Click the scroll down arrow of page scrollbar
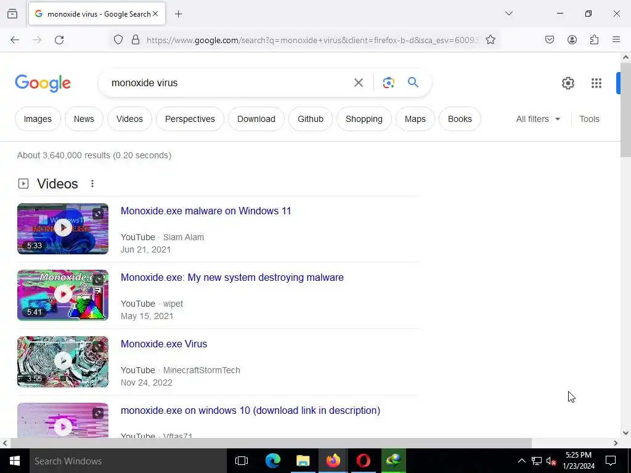The height and width of the screenshot is (473, 631). click(x=626, y=433)
